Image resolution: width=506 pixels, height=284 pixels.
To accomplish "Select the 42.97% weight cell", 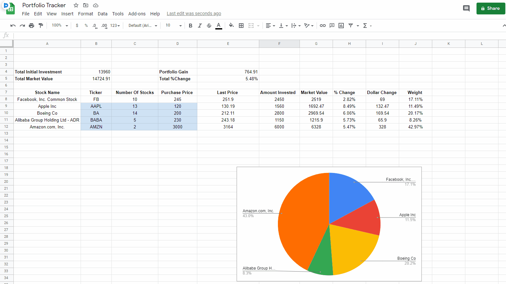I will 415,127.
